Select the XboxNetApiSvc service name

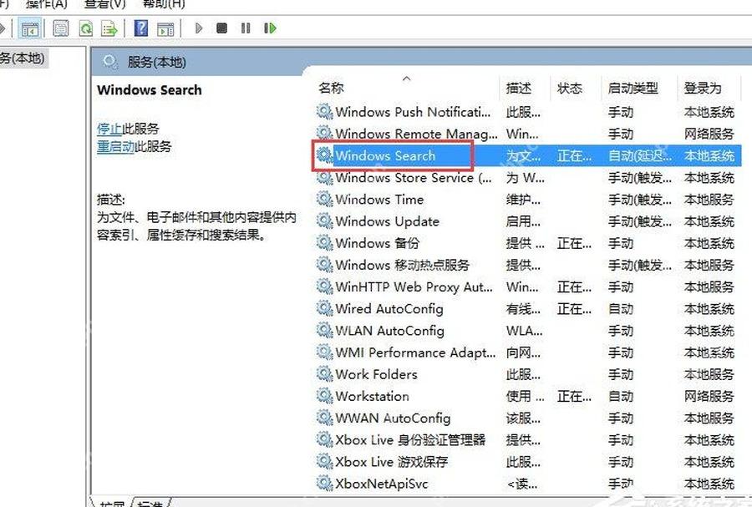click(381, 483)
